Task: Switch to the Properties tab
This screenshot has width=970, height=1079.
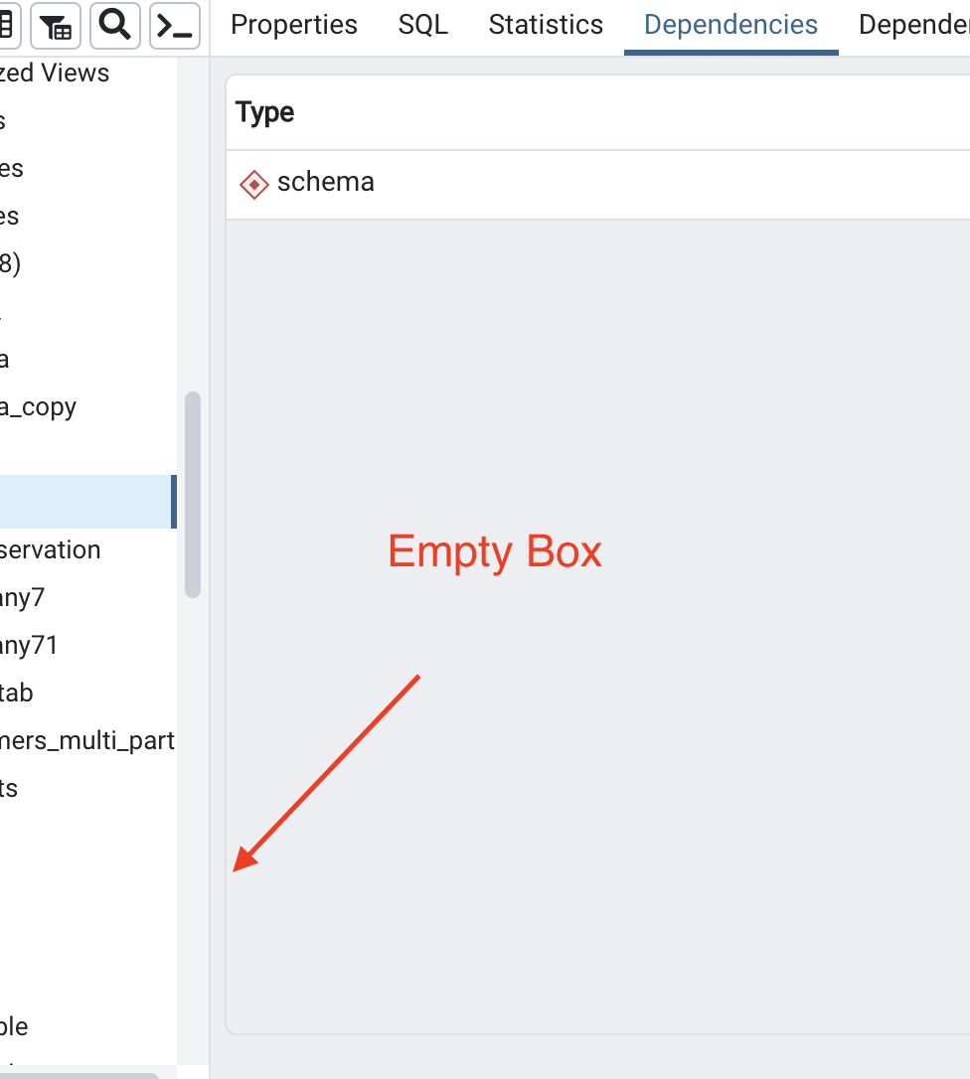Action: 293,25
